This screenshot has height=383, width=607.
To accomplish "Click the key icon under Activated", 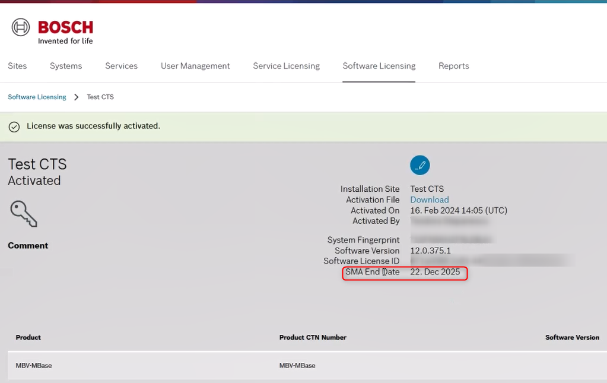I will pos(24,213).
